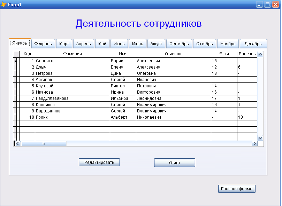Switch to the Сентябрь tab
Screen dimensions: 282x206
pyautogui.click(x=179, y=43)
